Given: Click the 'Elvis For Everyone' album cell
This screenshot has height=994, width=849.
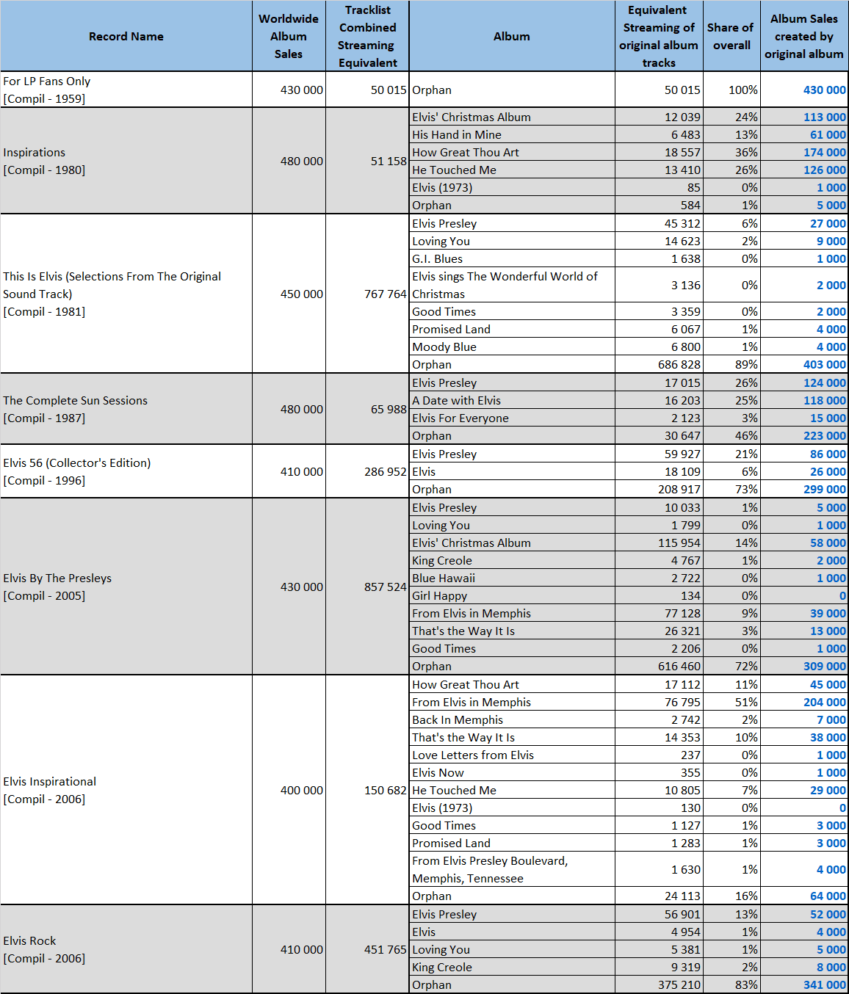Looking at the screenshot, I should tap(512, 418).
